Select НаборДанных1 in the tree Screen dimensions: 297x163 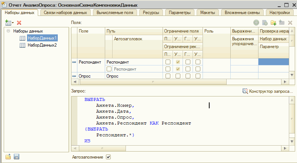click(x=42, y=38)
